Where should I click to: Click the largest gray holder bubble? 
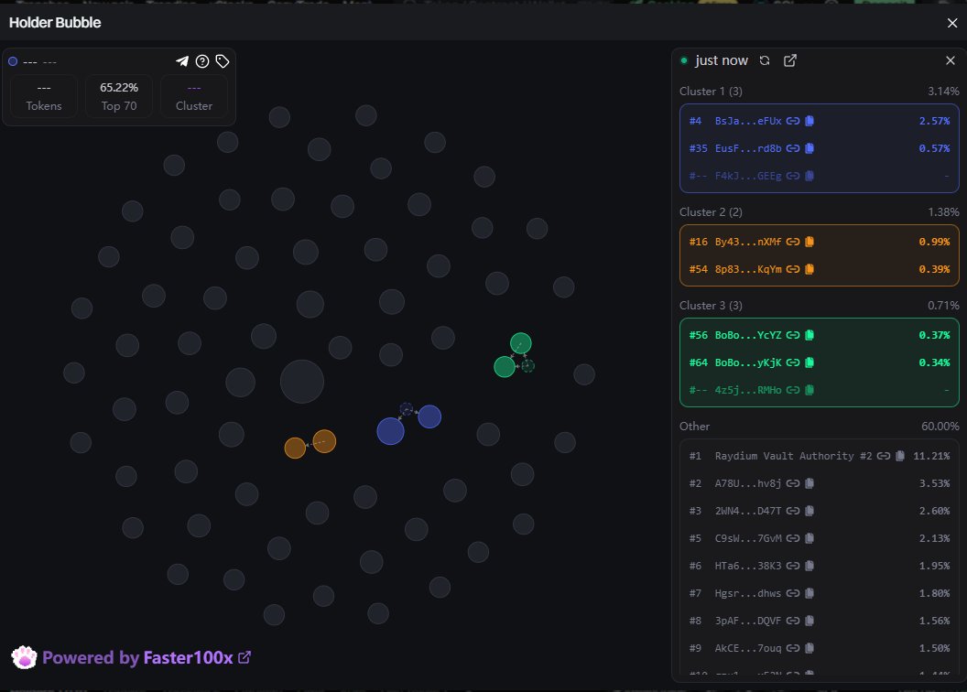pos(302,382)
